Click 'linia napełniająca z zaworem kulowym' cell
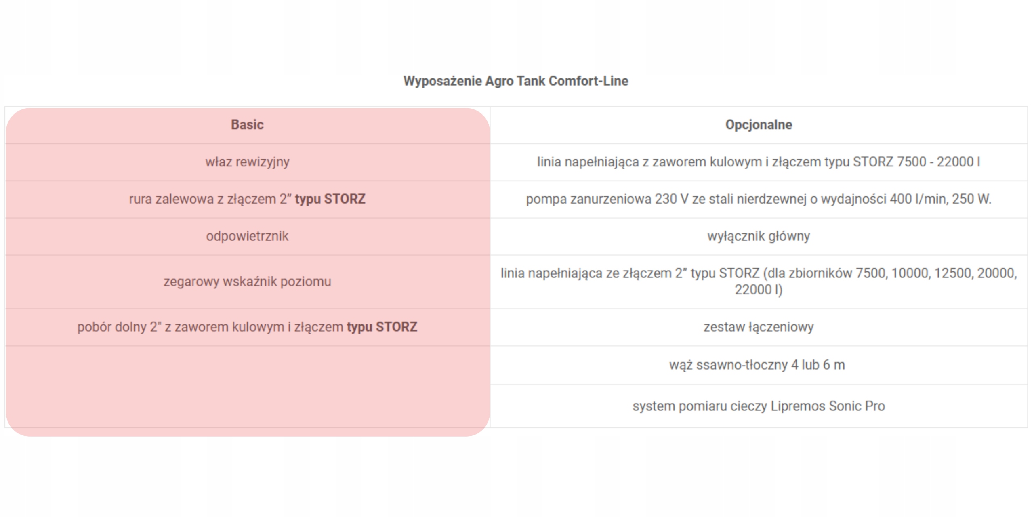 (687, 162)
